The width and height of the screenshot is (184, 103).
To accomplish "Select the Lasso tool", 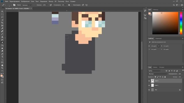I will pos(2,17).
